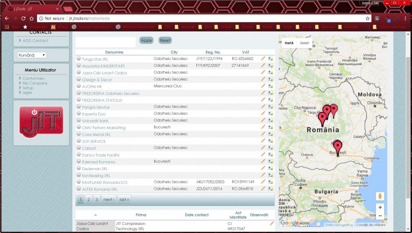Click the red map marker over Bucuresti

pyautogui.click(x=338, y=146)
